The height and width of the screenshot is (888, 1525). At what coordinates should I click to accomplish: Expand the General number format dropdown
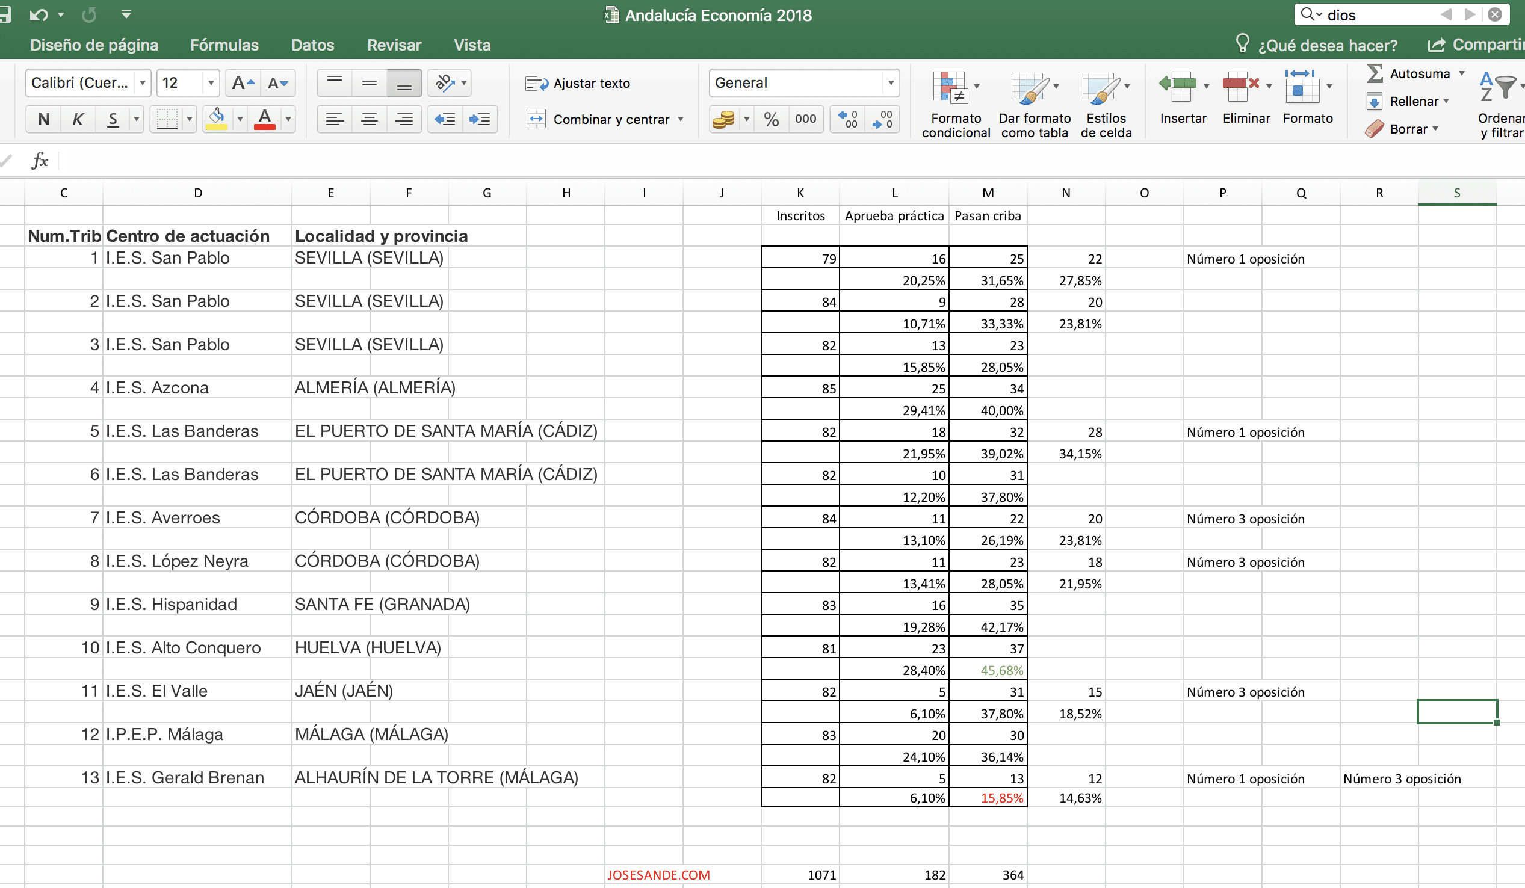[x=891, y=83]
